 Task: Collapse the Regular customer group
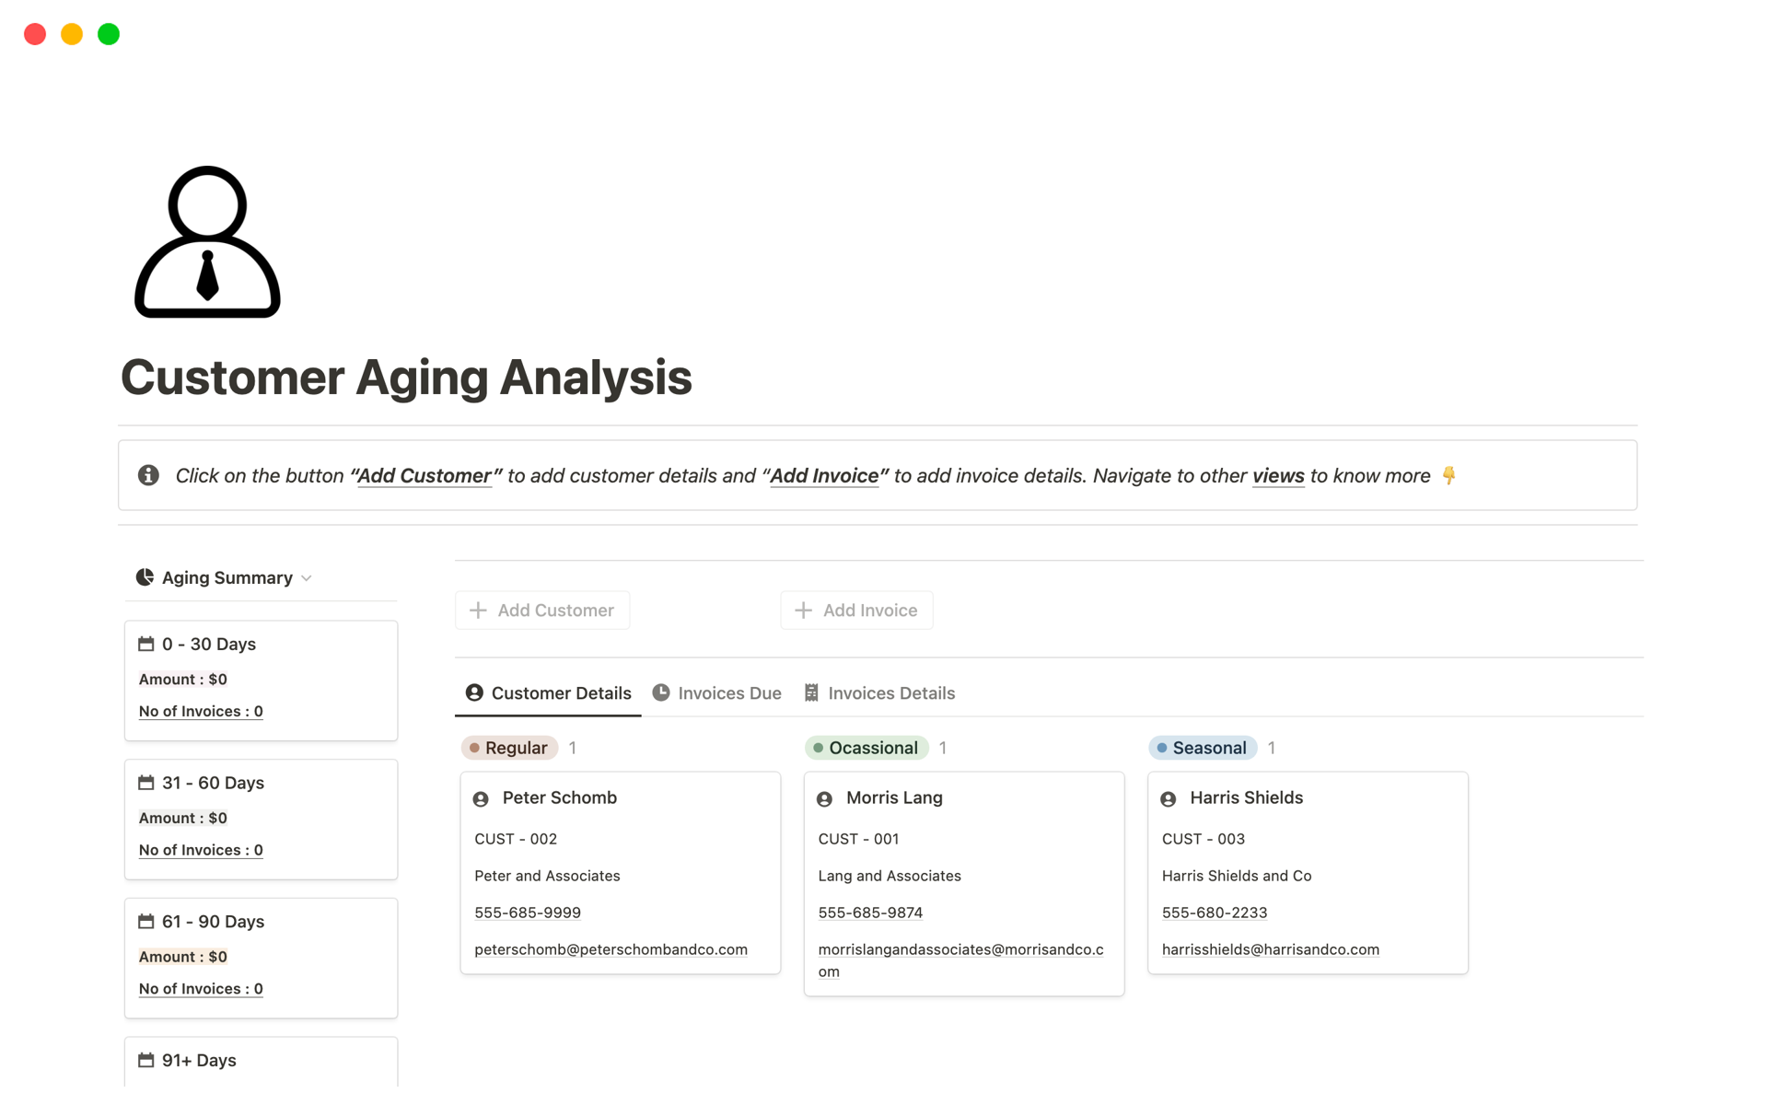509,748
